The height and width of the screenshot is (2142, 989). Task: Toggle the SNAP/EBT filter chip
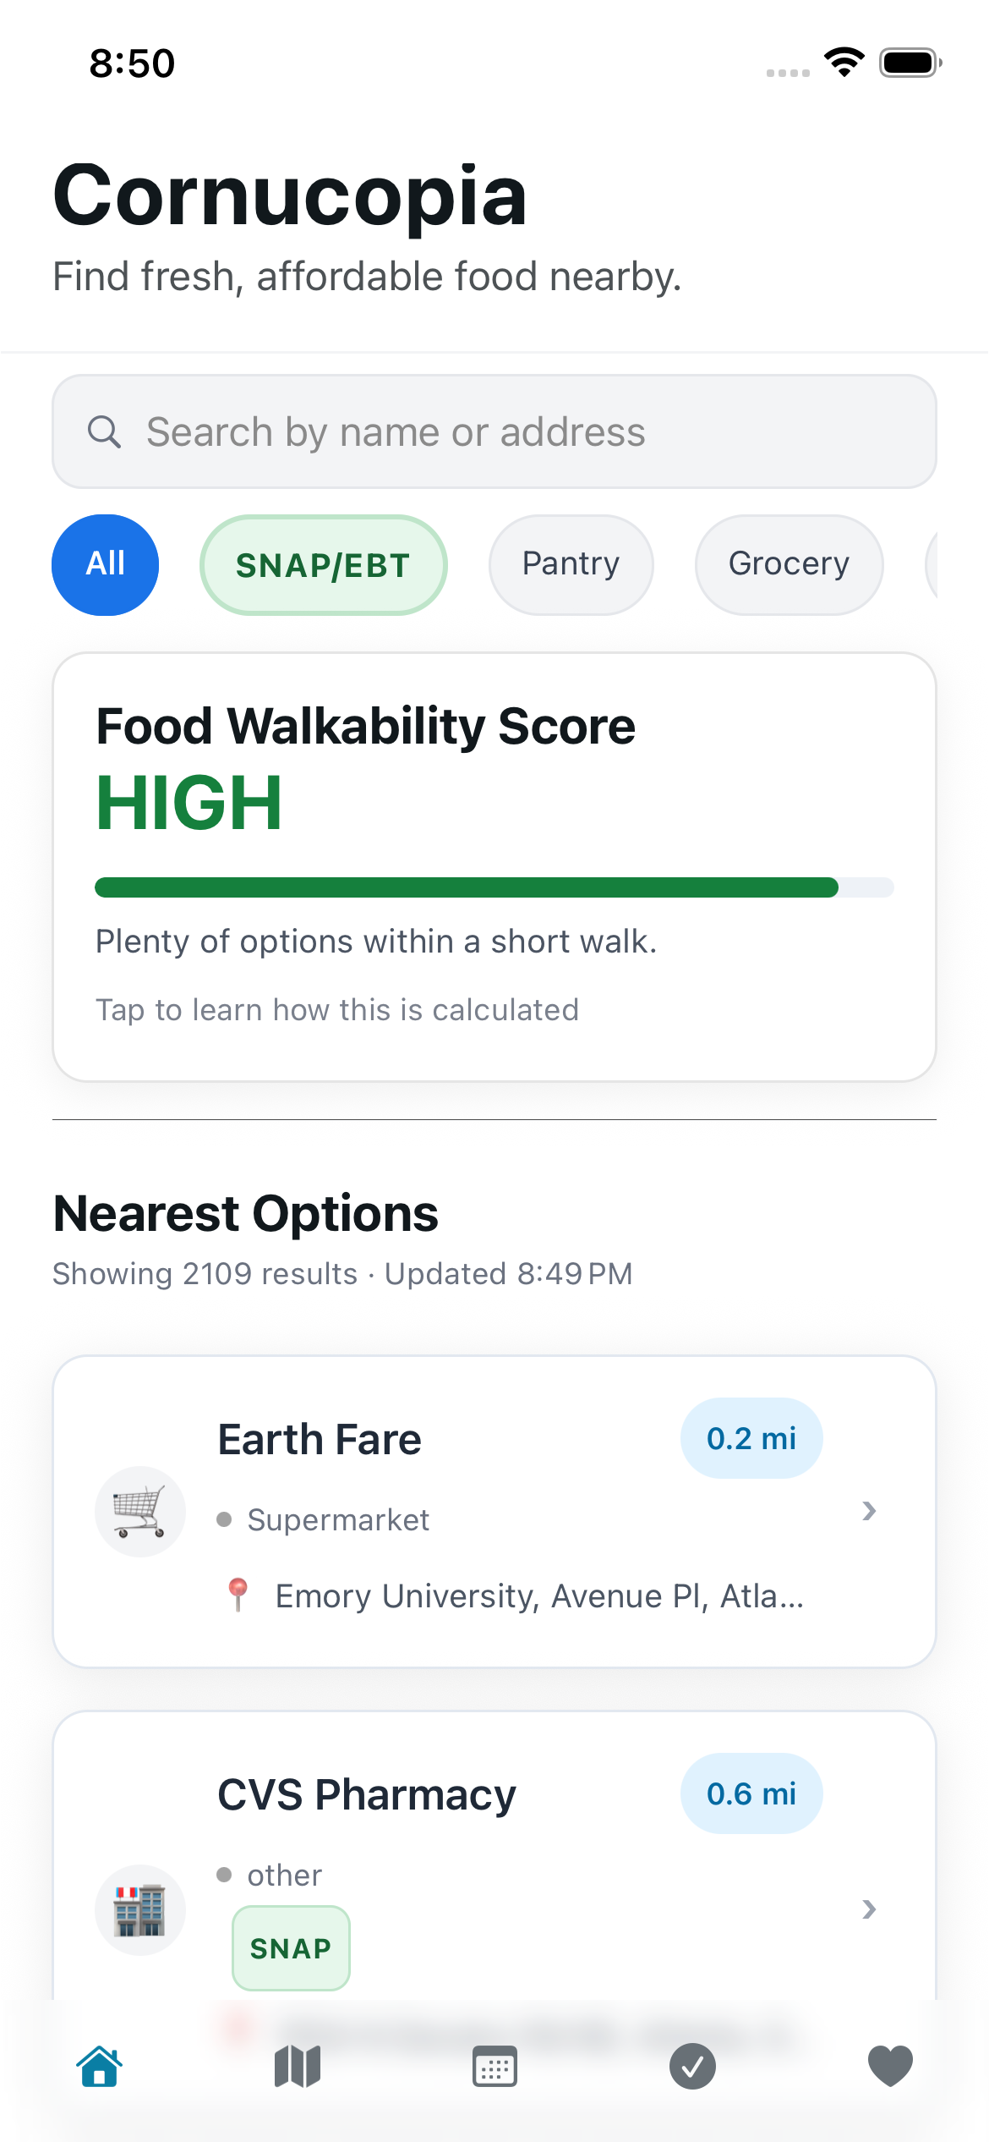tap(323, 564)
